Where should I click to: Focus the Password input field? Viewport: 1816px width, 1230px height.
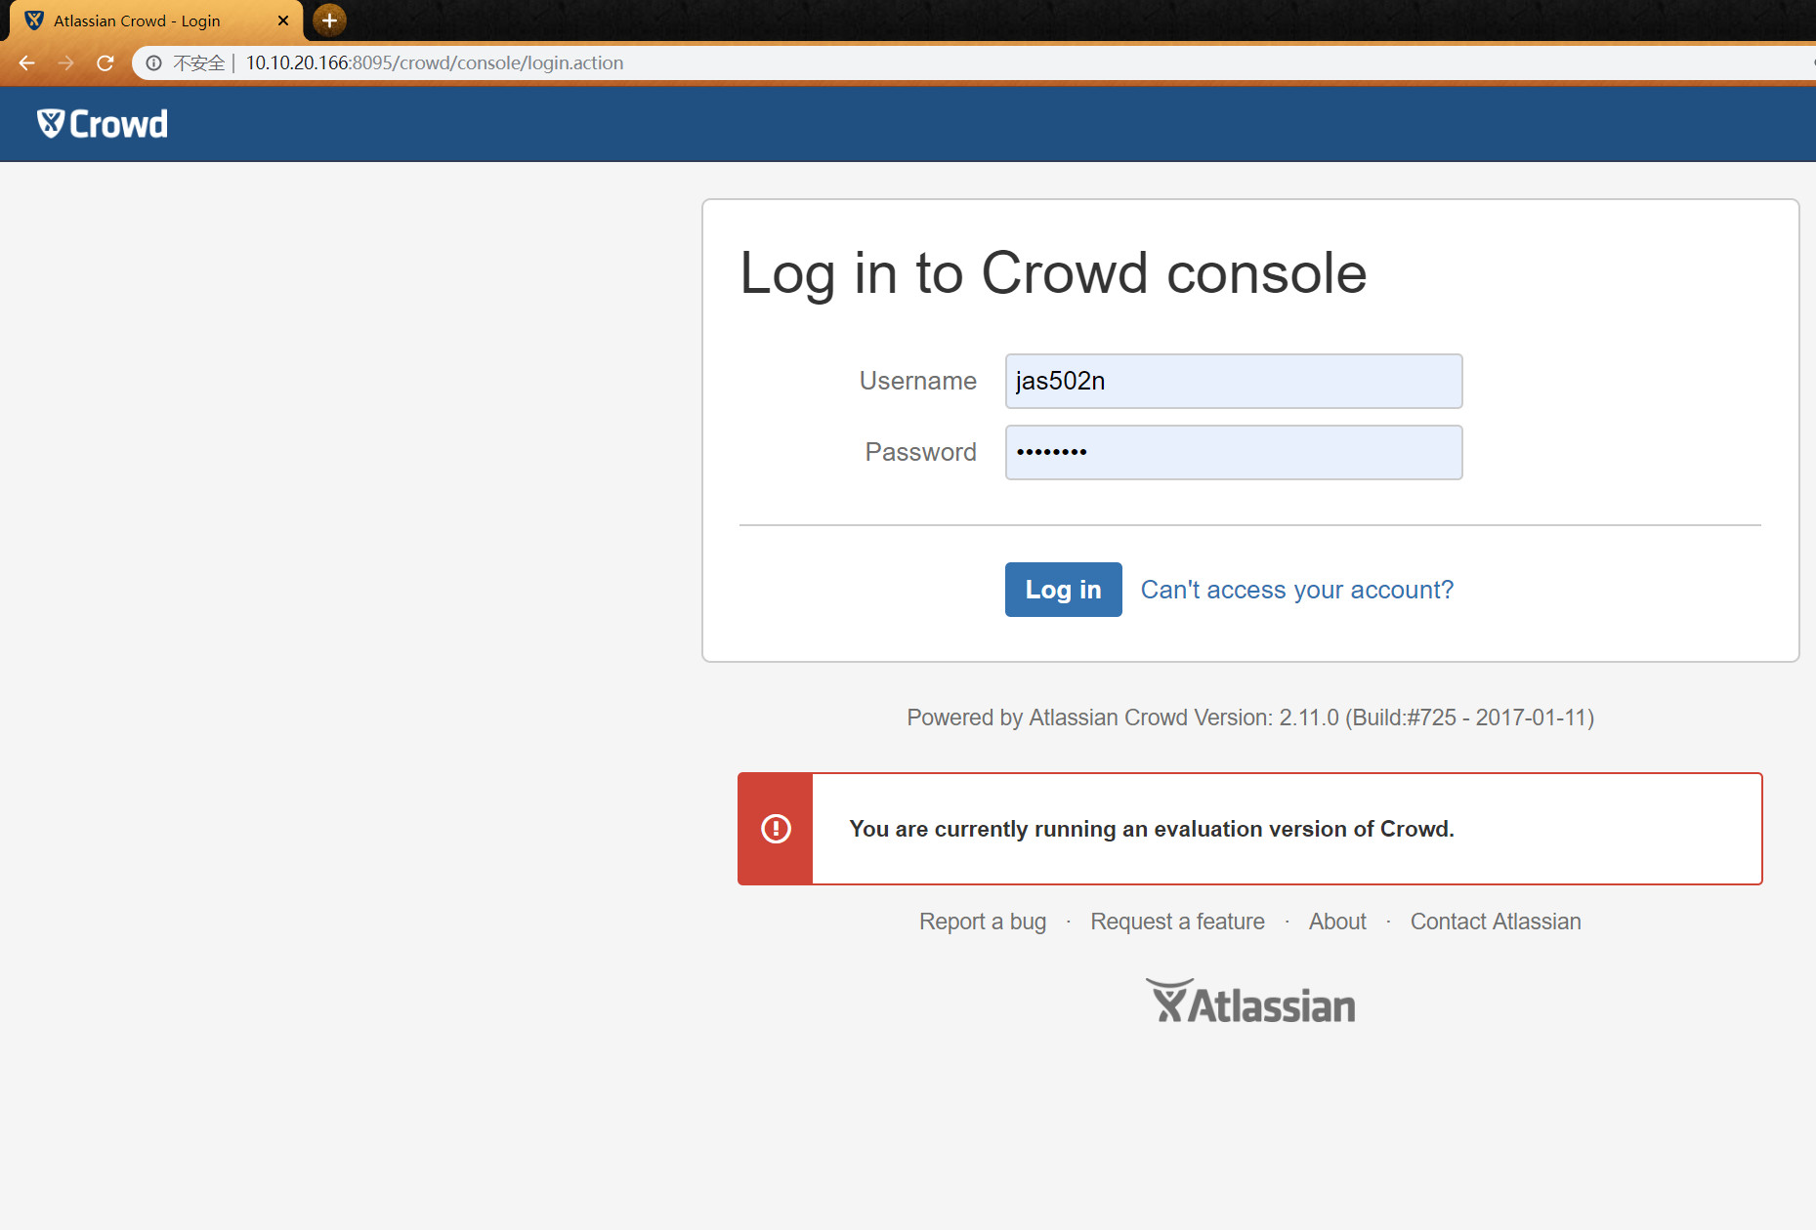pos(1234,452)
